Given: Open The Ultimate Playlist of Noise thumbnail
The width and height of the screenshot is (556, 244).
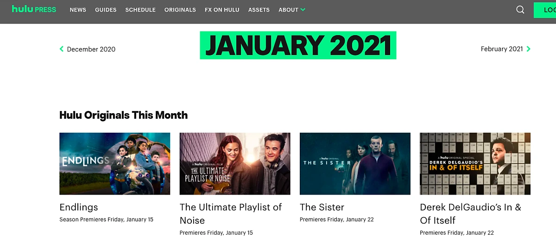Looking at the screenshot, I should point(235,164).
